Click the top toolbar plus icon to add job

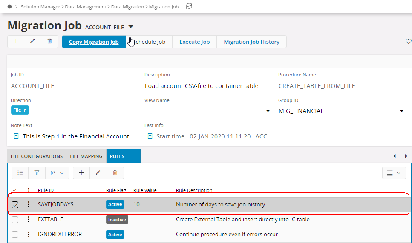click(x=16, y=41)
